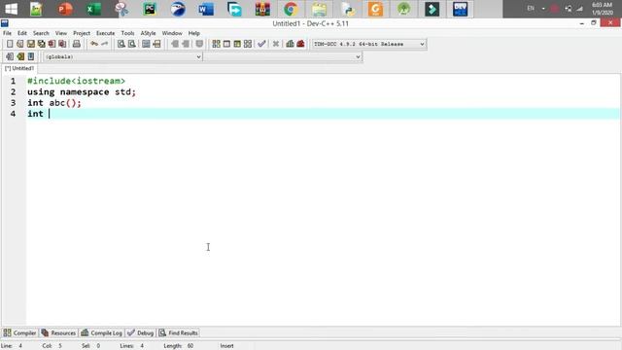Viewport: 622px width, 350px height.
Task: Open the empty function list dropdown beside (globals)
Action: click(283, 56)
